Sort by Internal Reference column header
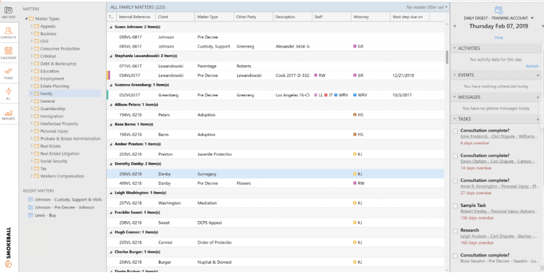Image resolution: width=544 pixels, height=276 pixels. (135, 17)
